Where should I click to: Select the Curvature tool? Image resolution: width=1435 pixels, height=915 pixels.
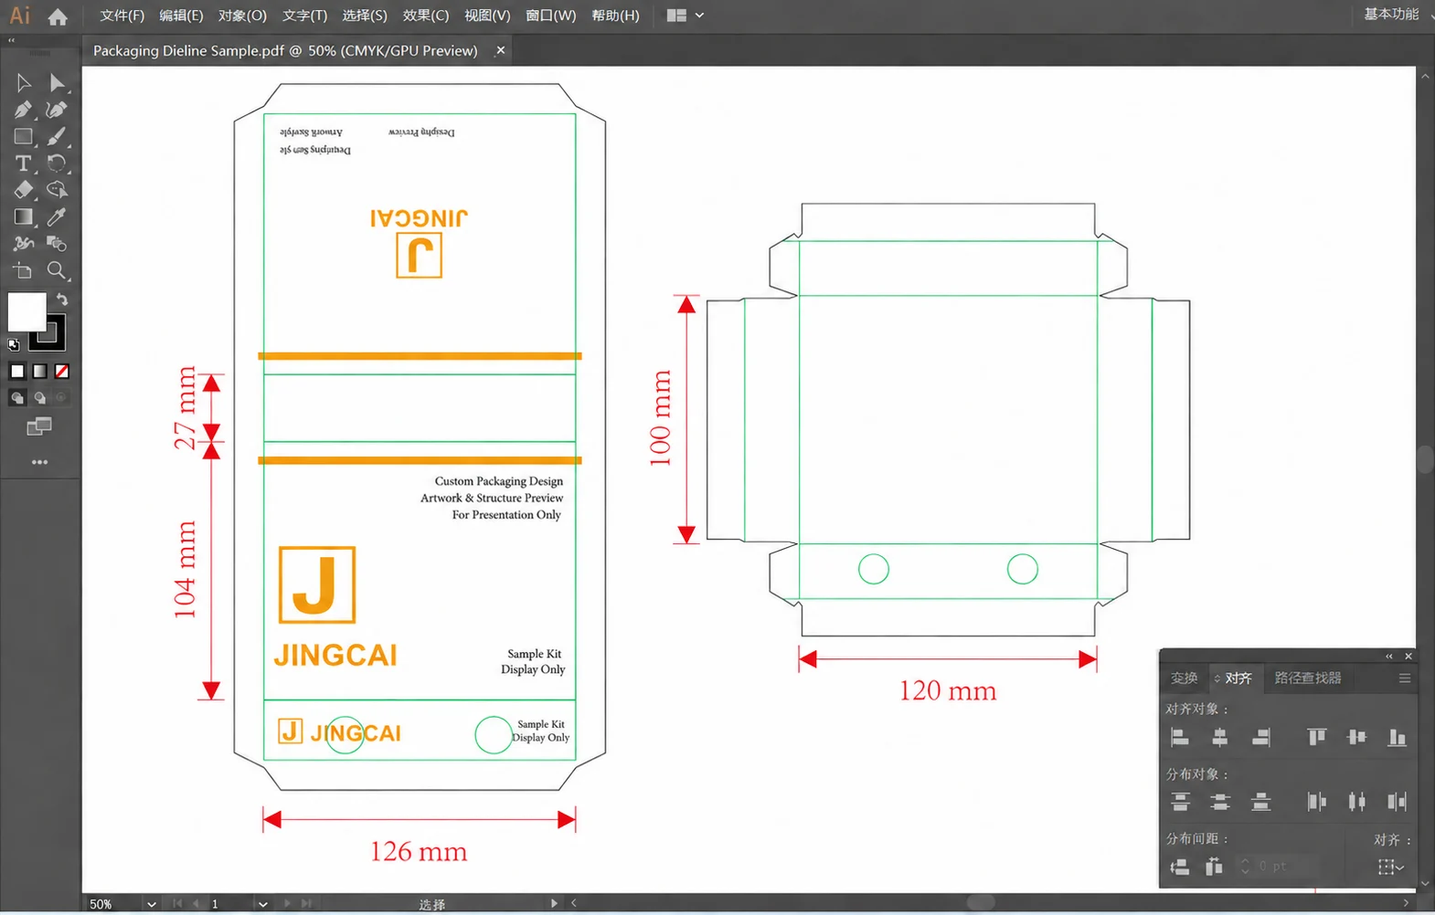coord(57,110)
